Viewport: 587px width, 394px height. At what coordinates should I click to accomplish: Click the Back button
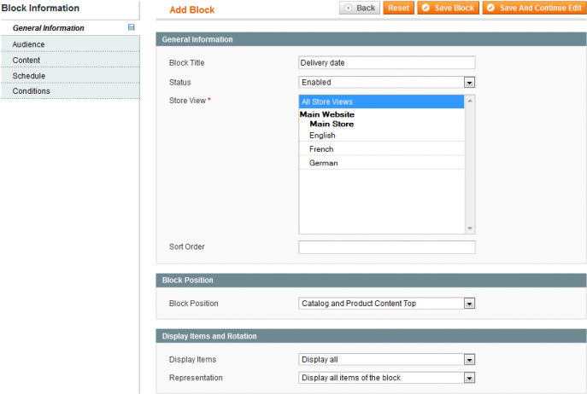[360, 8]
